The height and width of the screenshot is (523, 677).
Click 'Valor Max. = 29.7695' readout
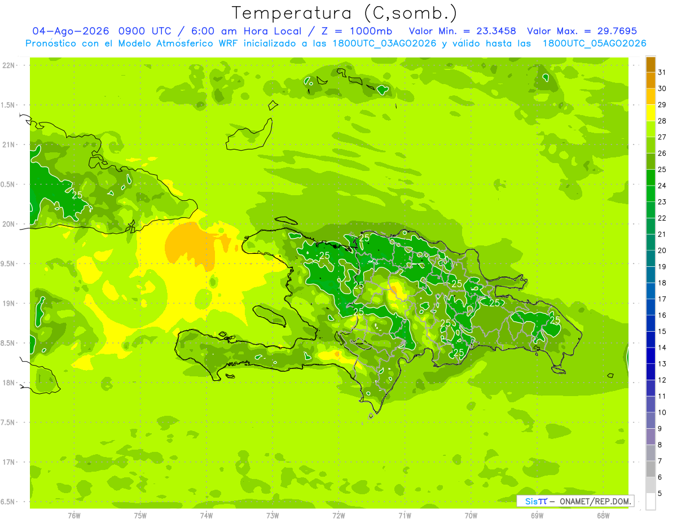tap(582, 31)
